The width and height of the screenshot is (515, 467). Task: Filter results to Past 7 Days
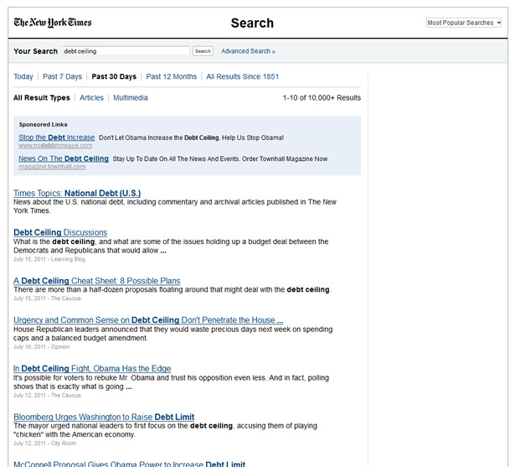tap(62, 76)
